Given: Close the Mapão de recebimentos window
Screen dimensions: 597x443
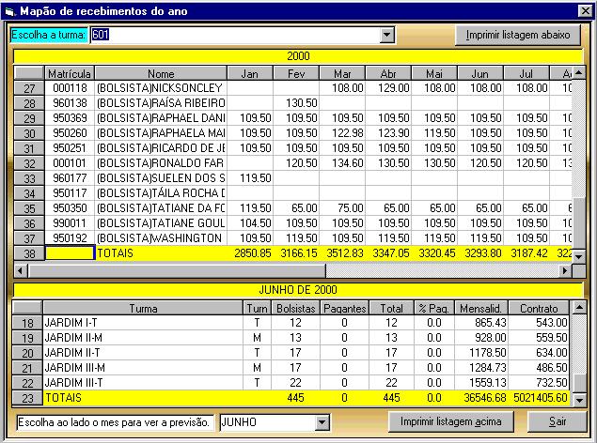Looking at the screenshot, I should tap(585, 9).
